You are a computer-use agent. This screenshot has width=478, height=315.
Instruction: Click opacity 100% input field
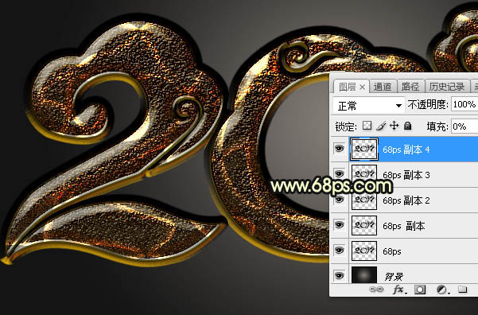[464, 104]
